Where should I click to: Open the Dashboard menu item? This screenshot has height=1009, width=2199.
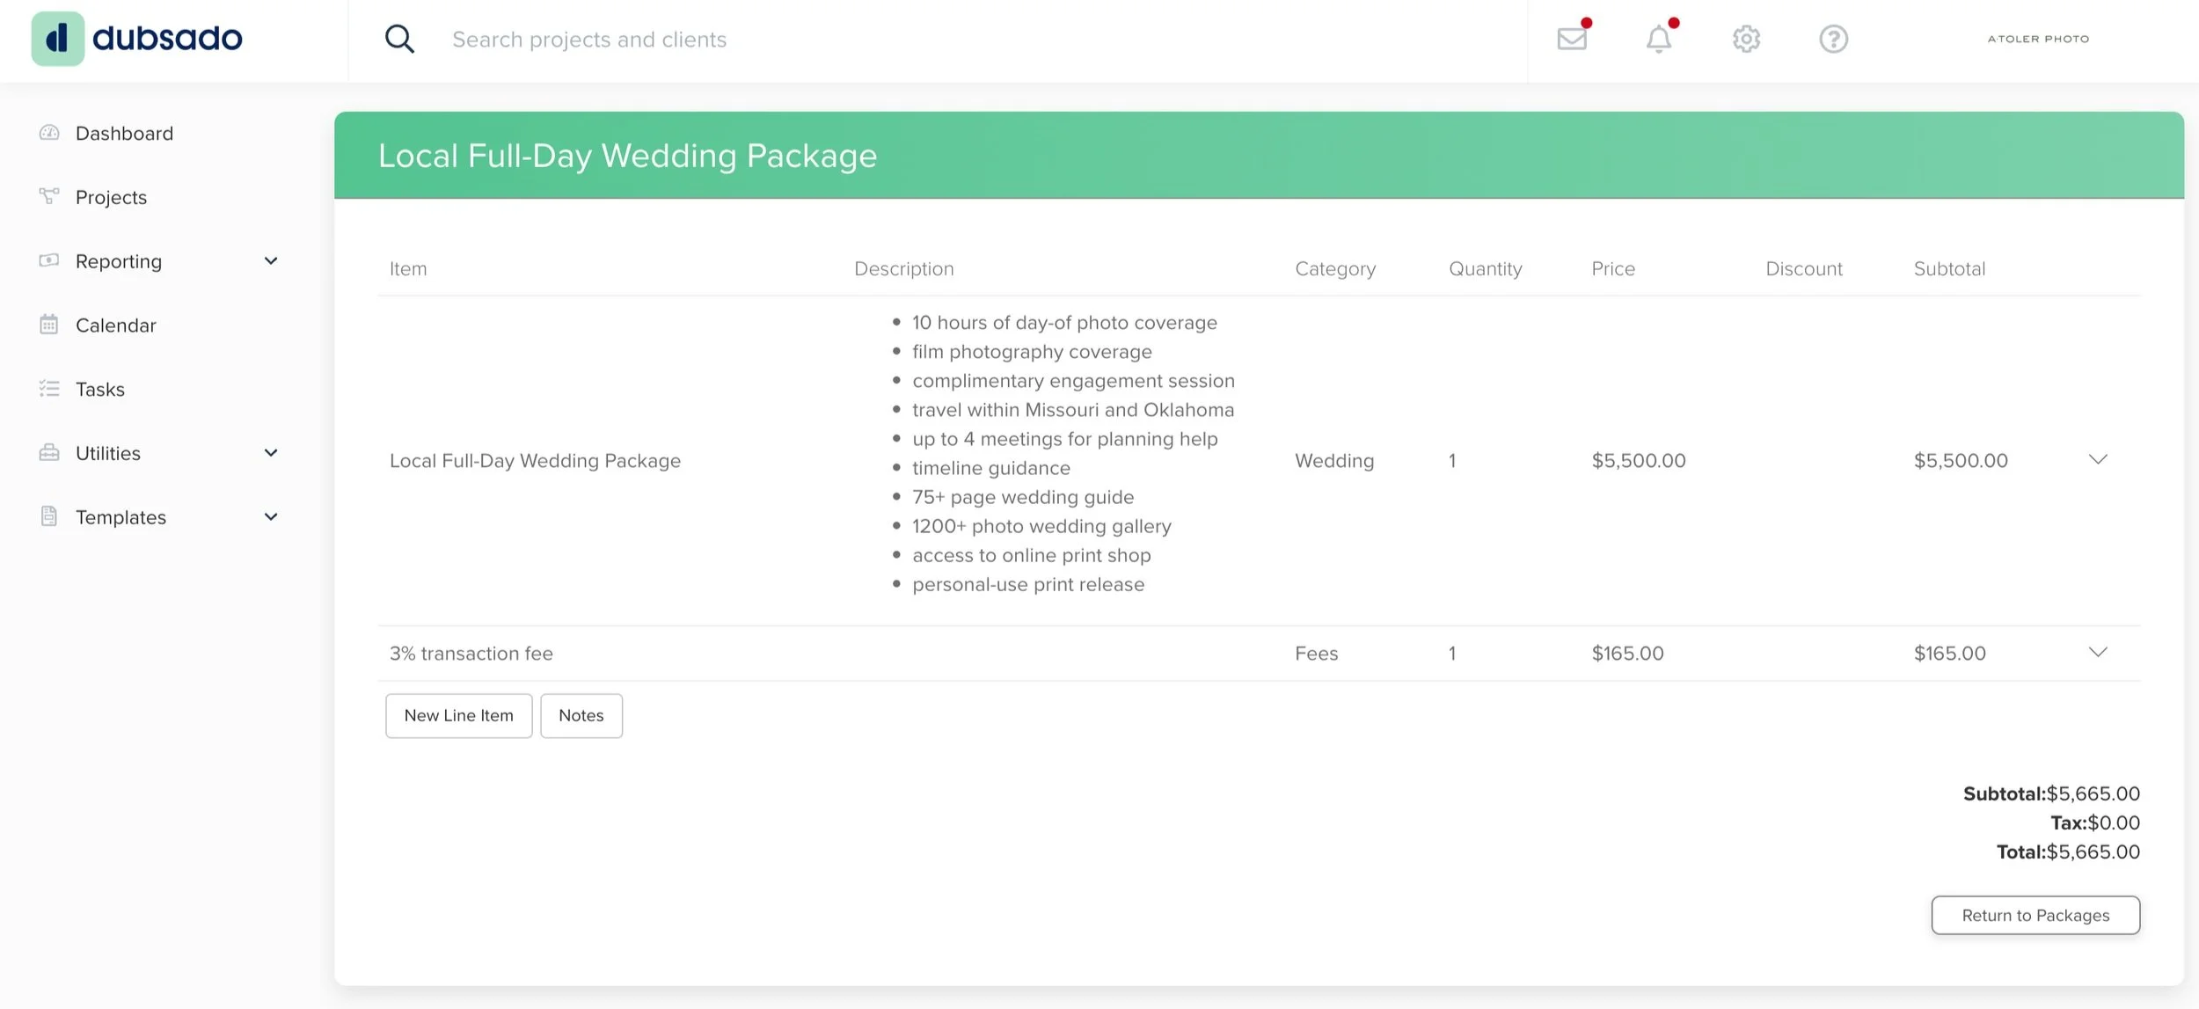click(x=124, y=133)
